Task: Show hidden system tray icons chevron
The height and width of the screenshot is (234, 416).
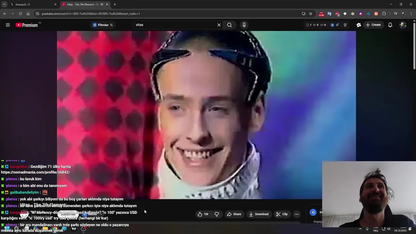Action: 360,229
